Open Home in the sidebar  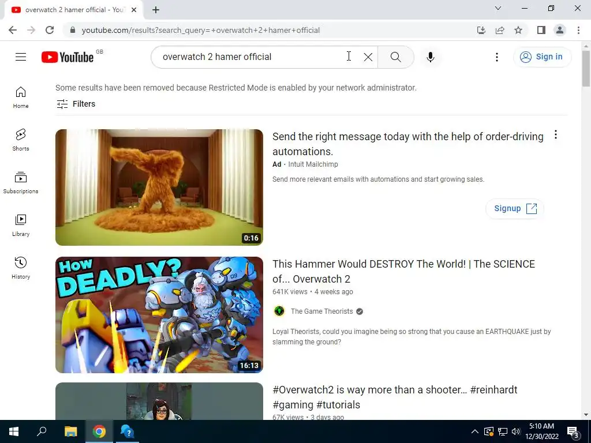point(21,97)
